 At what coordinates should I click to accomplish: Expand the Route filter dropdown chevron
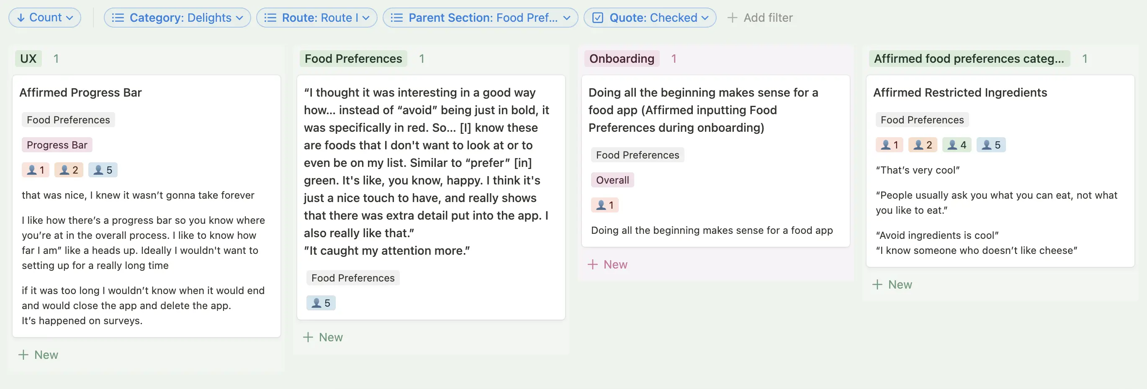coord(366,18)
